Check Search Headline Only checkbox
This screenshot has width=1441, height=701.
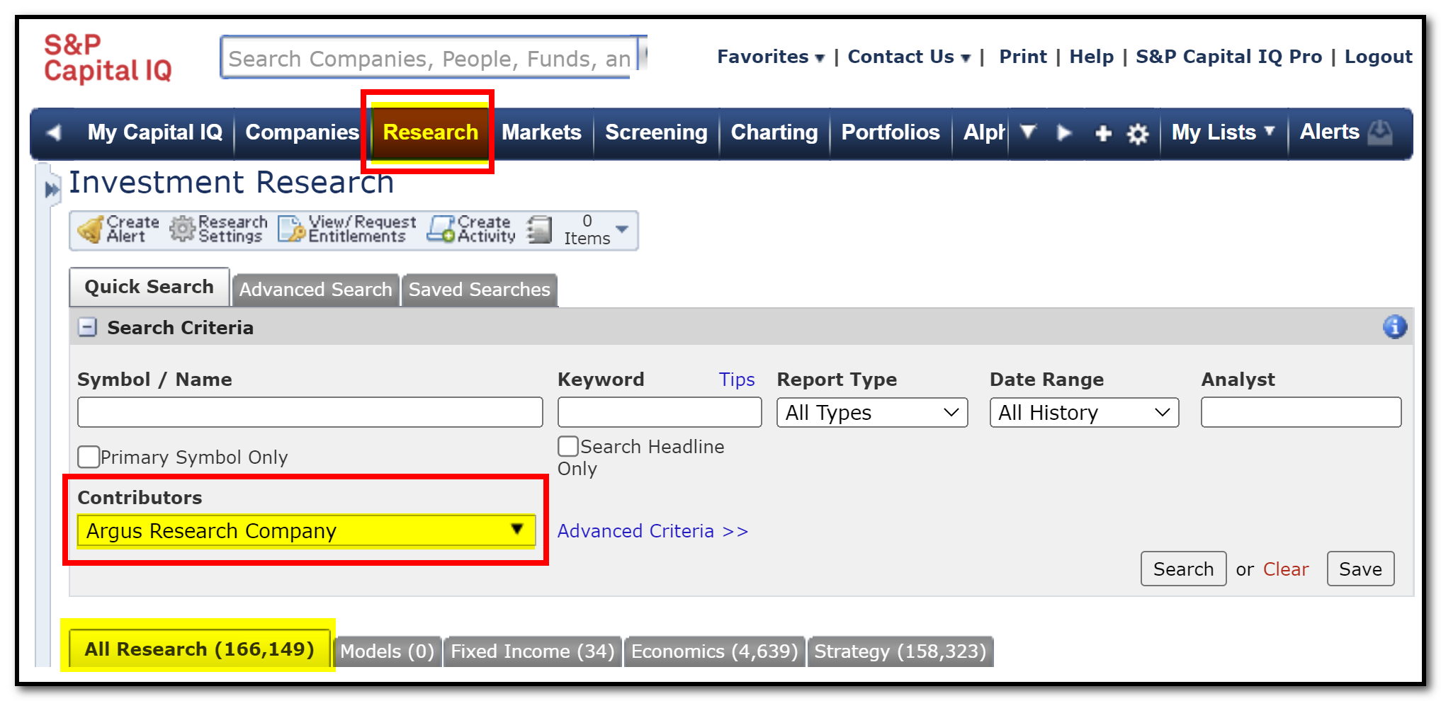[x=568, y=446]
